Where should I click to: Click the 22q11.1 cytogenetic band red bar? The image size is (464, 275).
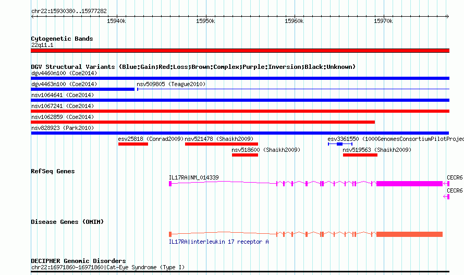click(240, 51)
